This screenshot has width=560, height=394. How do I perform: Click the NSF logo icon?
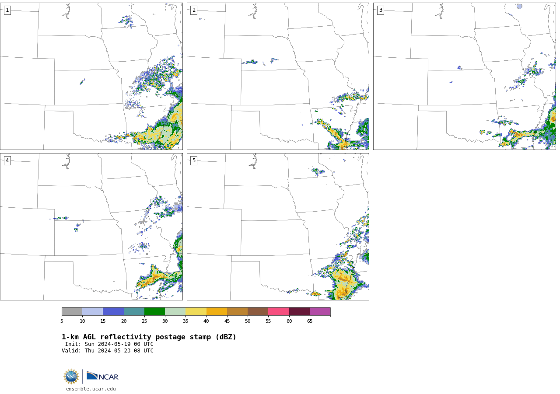click(x=71, y=377)
